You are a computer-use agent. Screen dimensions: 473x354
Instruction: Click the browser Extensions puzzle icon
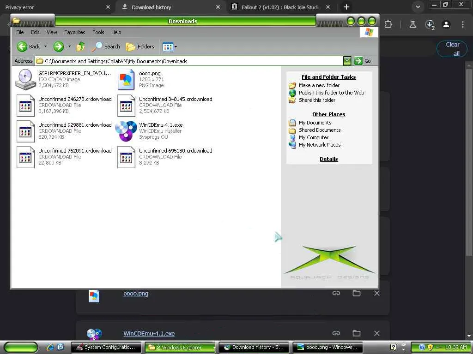(x=388, y=24)
